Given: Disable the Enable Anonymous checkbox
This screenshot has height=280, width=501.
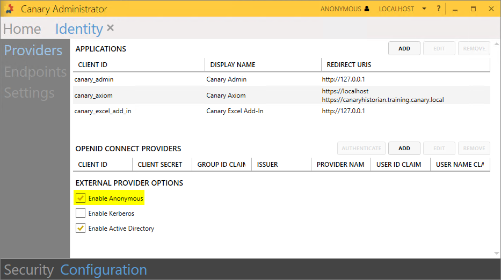Looking at the screenshot, I should 81,198.
